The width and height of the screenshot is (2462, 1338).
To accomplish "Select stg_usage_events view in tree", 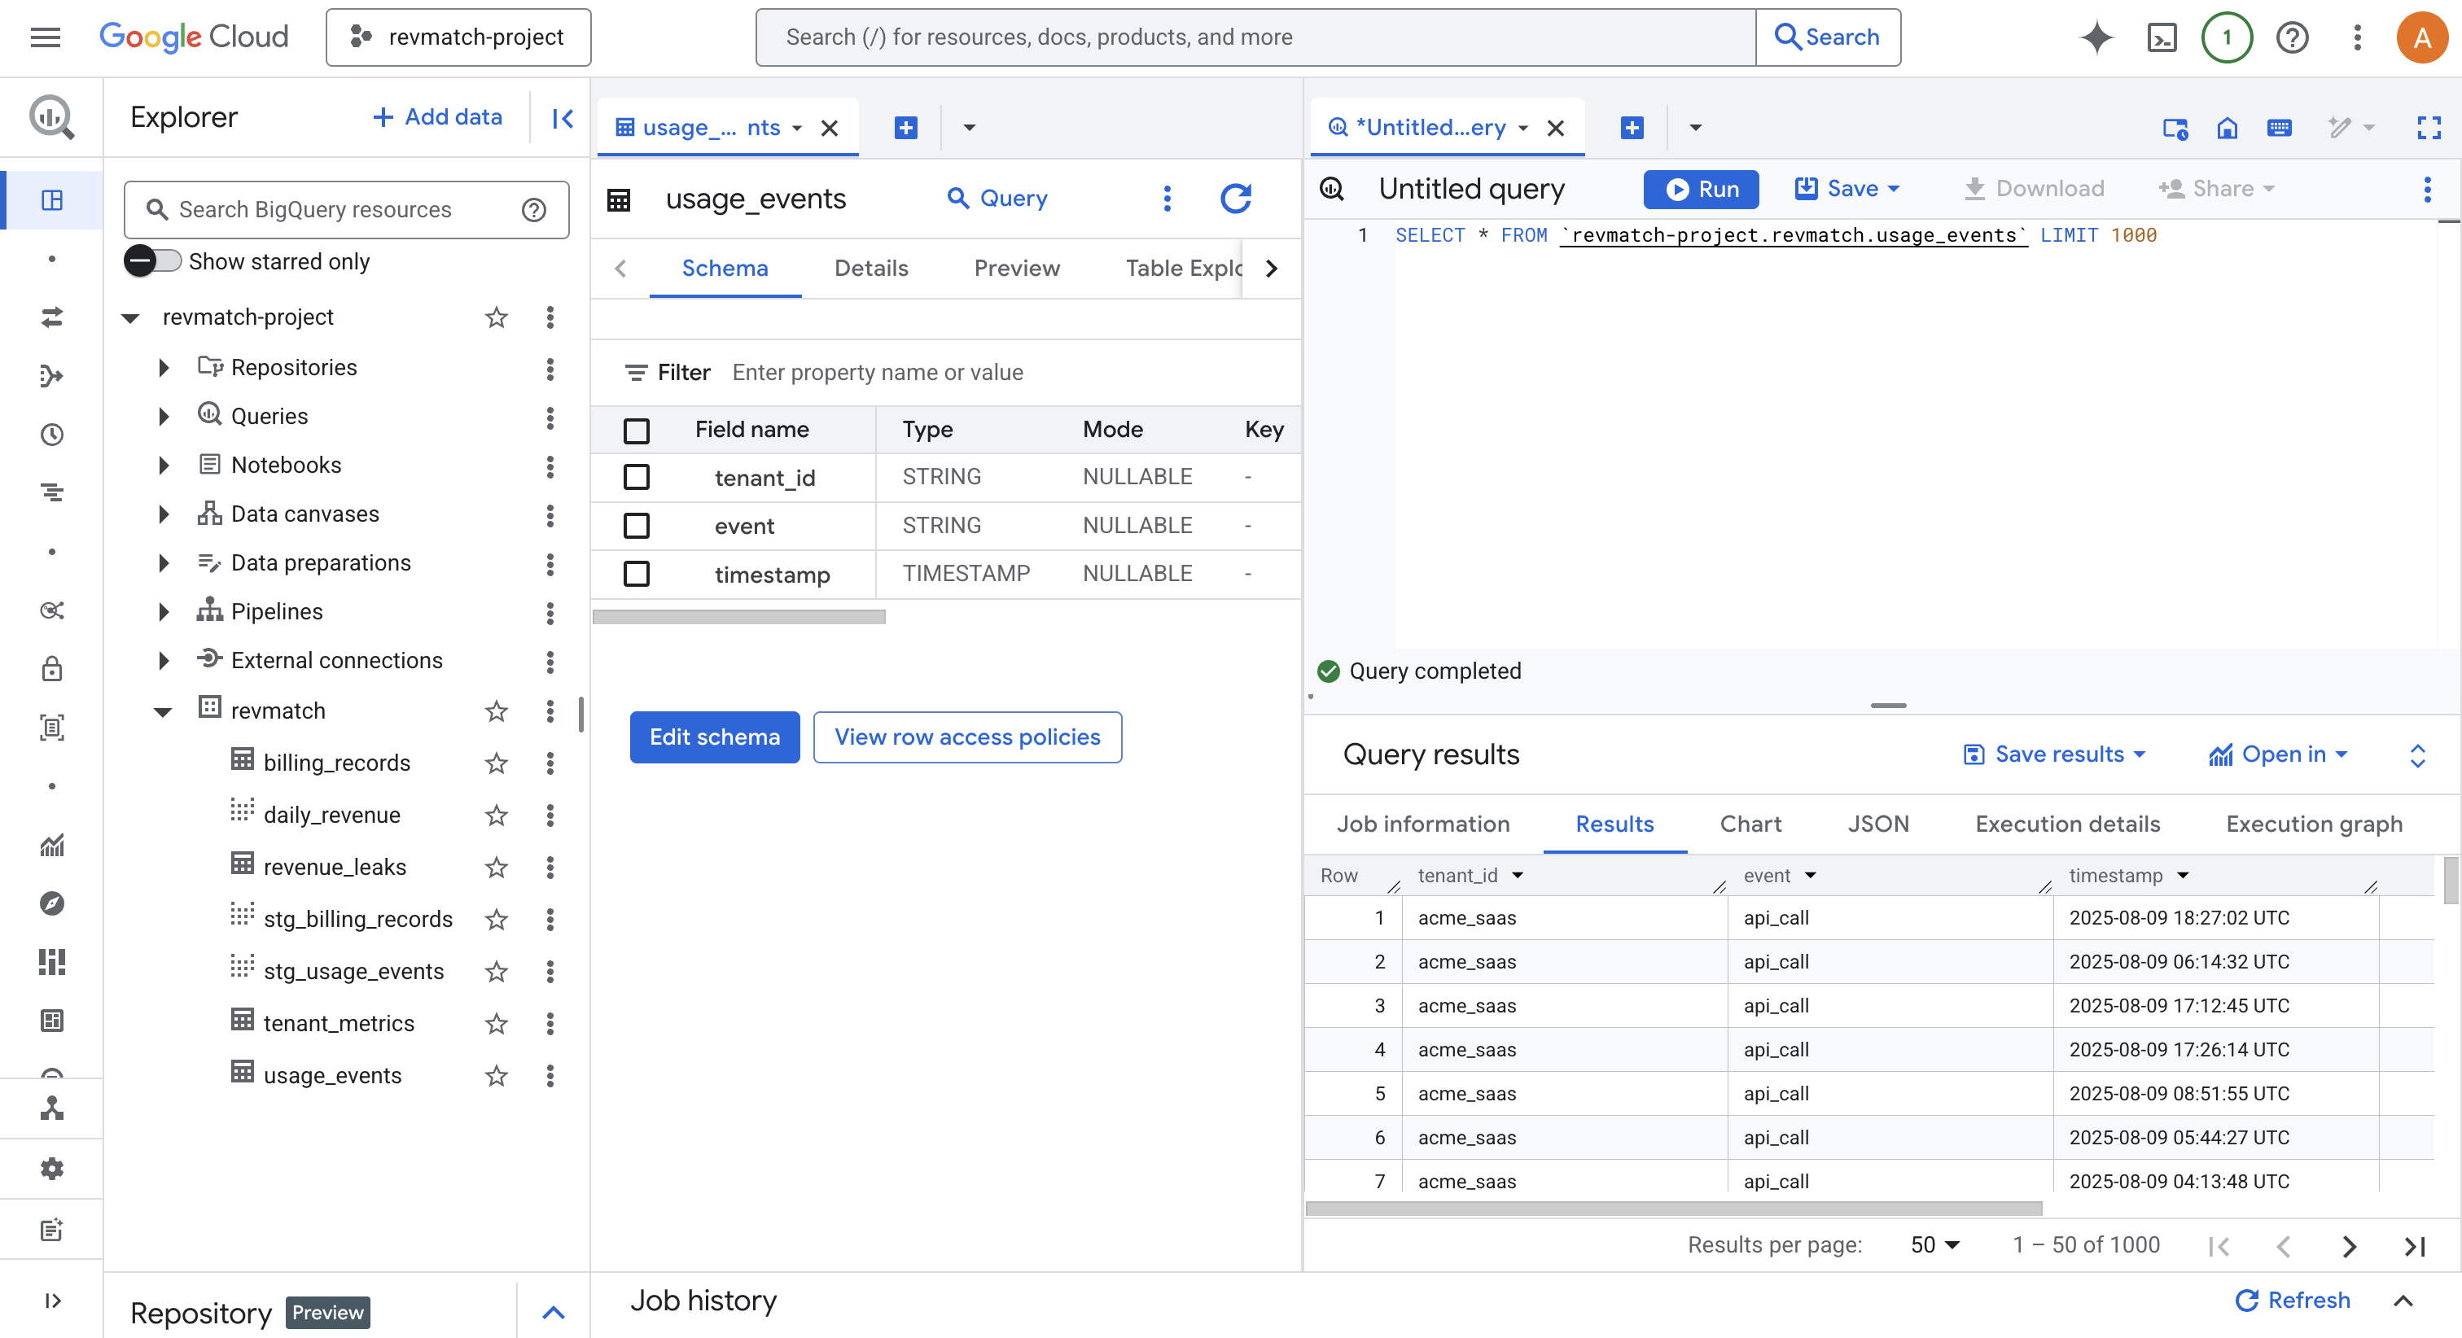I will tap(353, 971).
